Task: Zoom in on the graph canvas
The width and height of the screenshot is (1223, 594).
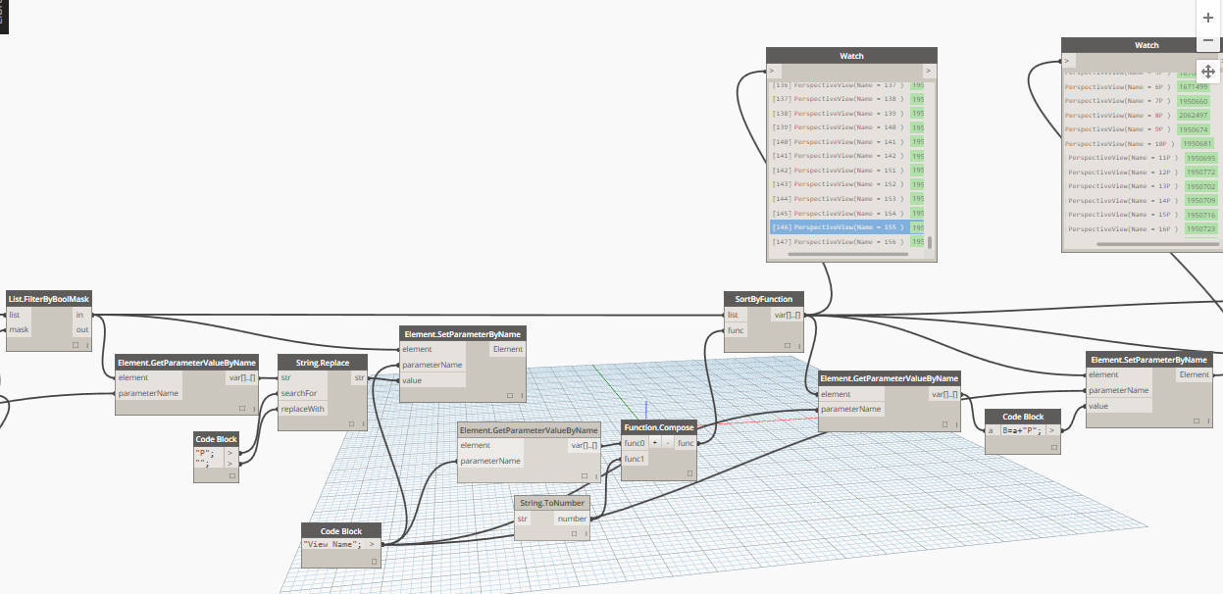Action: point(1207,18)
